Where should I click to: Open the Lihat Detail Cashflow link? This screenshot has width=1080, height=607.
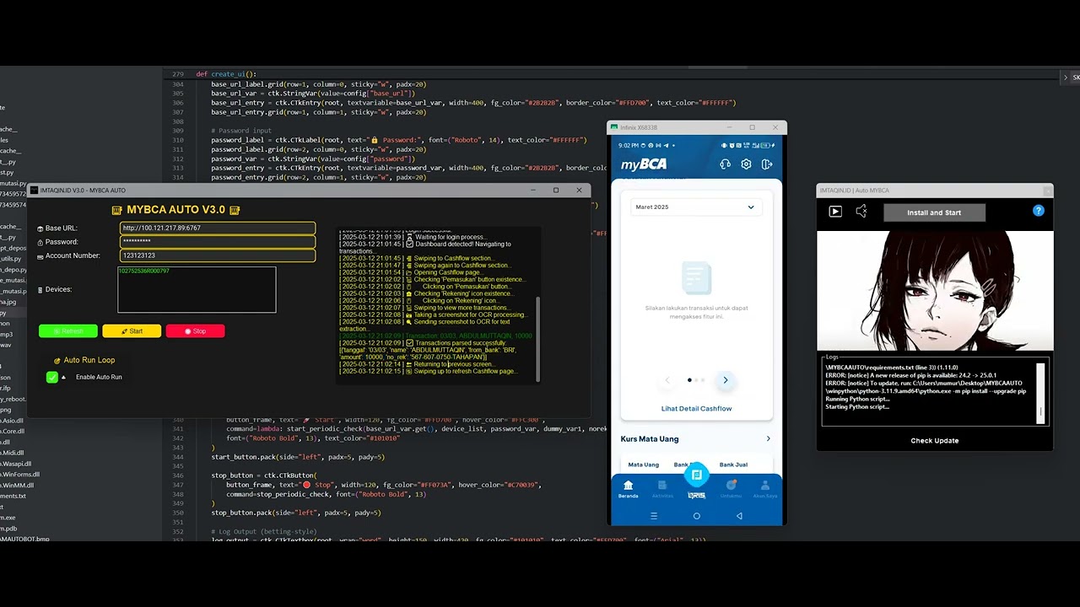(696, 409)
